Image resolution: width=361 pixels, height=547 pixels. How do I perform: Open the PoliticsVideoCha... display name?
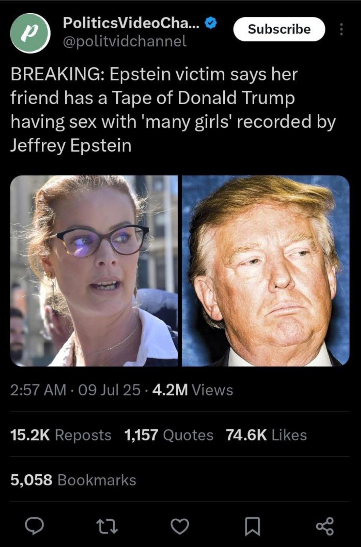[131, 23]
